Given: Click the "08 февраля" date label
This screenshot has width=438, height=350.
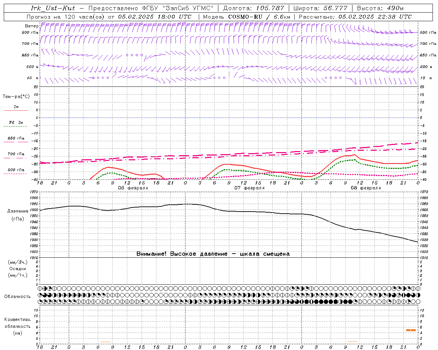Looking at the screenshot, I should [x=365, y=188].
